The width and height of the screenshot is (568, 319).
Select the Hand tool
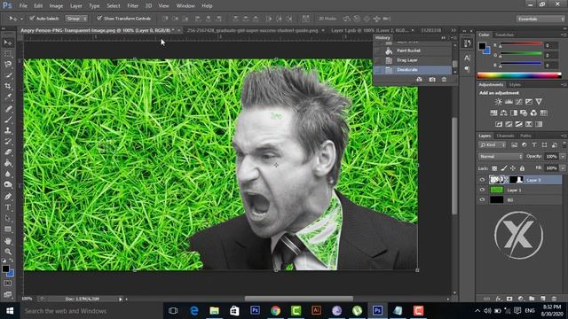click(8, 241)
